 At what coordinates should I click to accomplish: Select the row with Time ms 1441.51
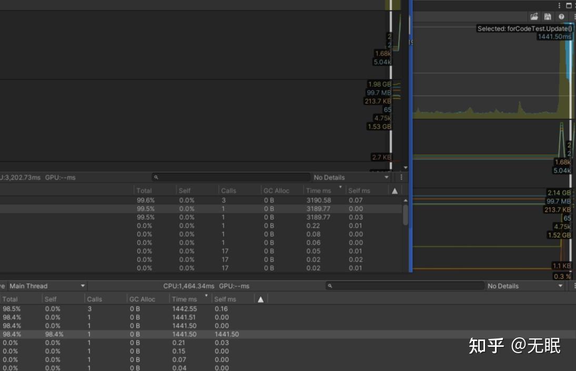(x=288, y=317)
